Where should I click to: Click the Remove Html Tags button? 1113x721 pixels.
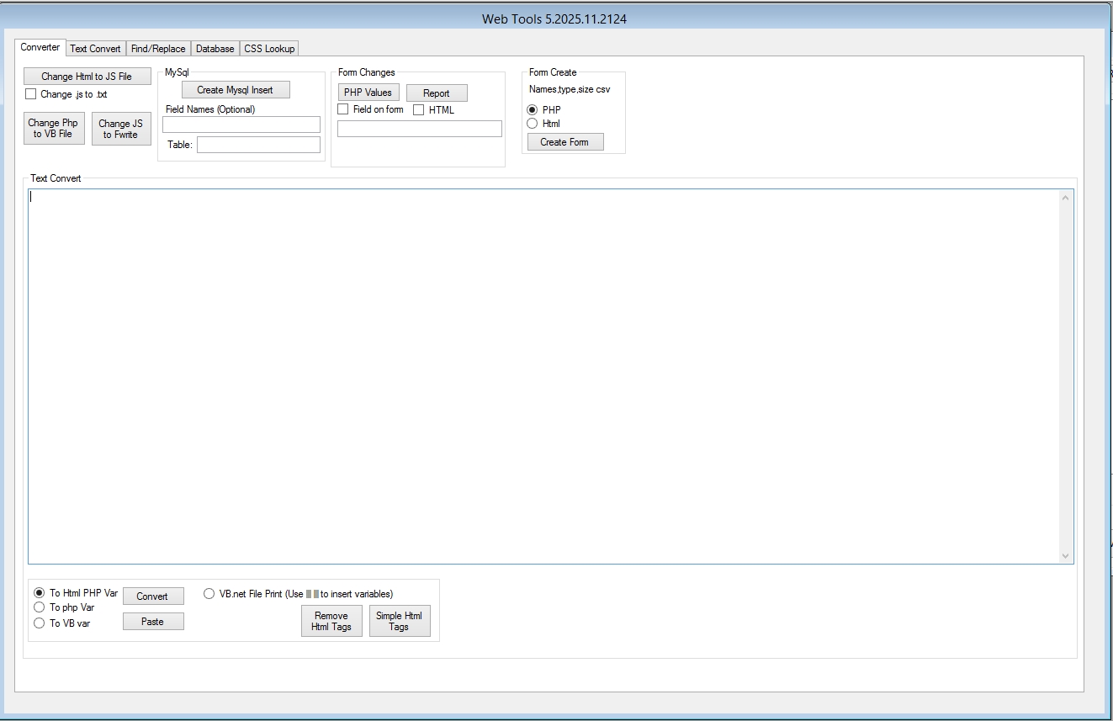pyautogui.click(x=331, y=621)
